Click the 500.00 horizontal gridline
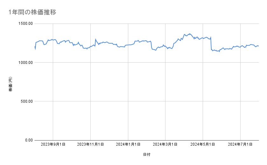267x165 pixels. point(146,101)
